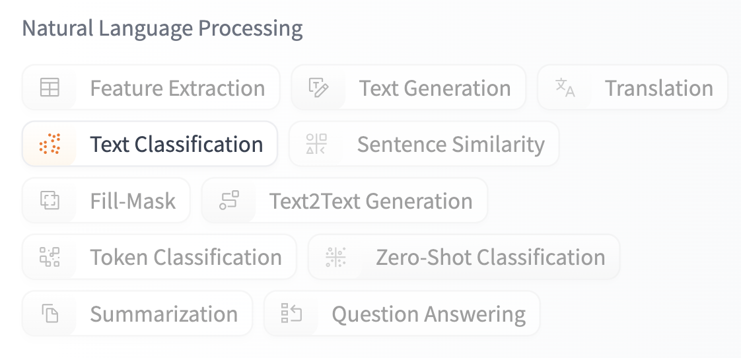This screenshot has height=358, width=741.
Task: Click the Text2Text Generation icon
Action: 229,201
